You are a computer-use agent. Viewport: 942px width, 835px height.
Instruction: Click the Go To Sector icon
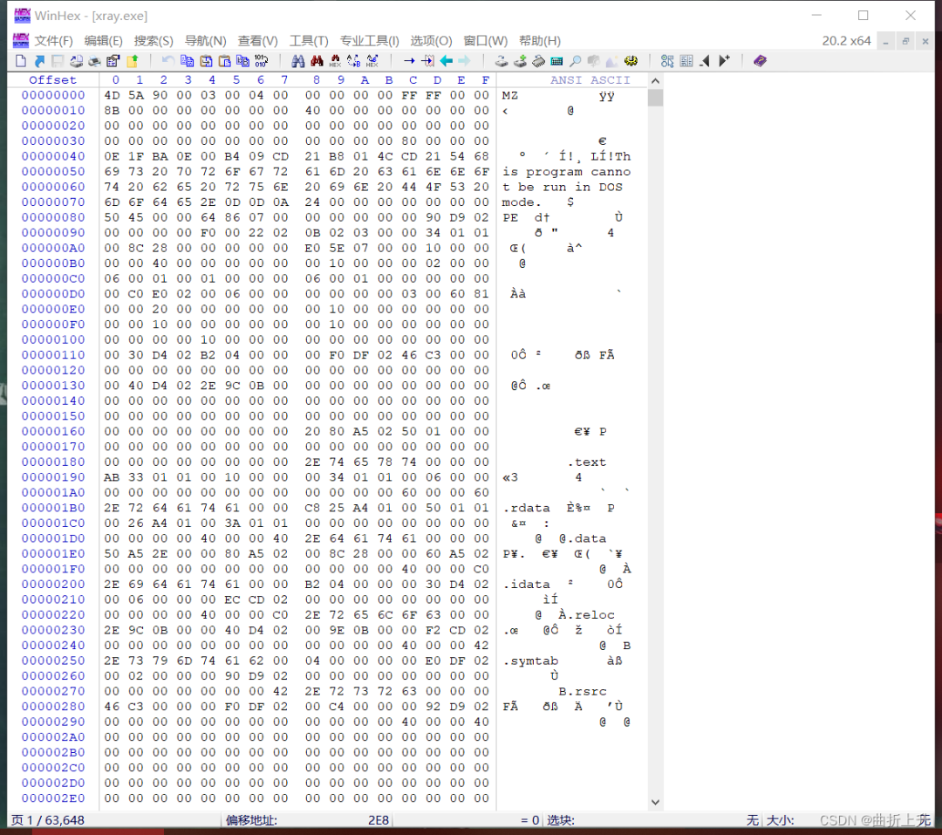point(427,61)
